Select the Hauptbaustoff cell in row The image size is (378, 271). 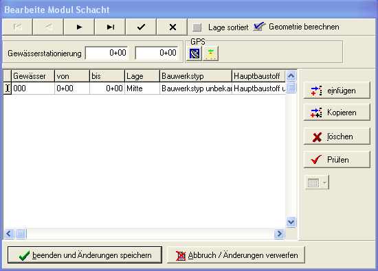(x=258, y=89)
